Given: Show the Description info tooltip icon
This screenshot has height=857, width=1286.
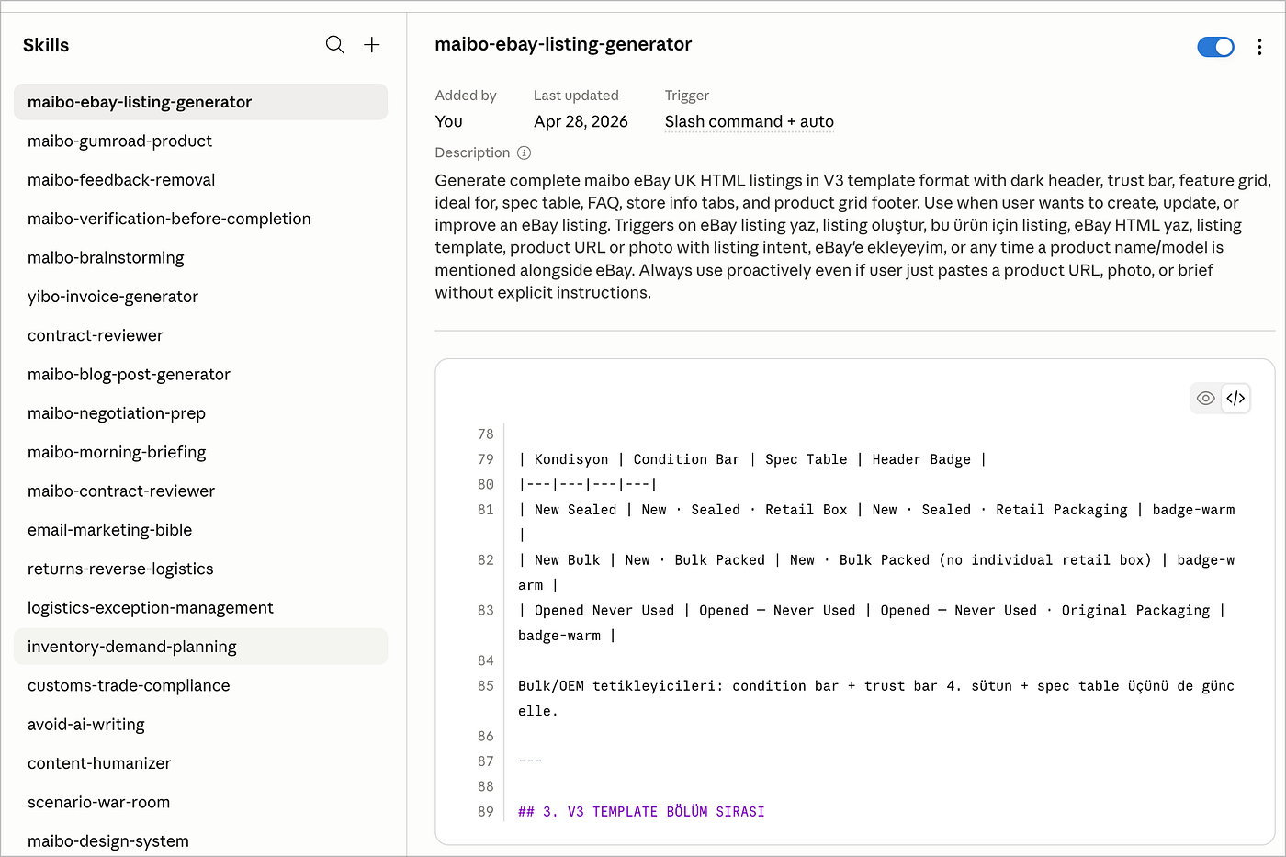Looking at the screenshot, I should [524, 152].
